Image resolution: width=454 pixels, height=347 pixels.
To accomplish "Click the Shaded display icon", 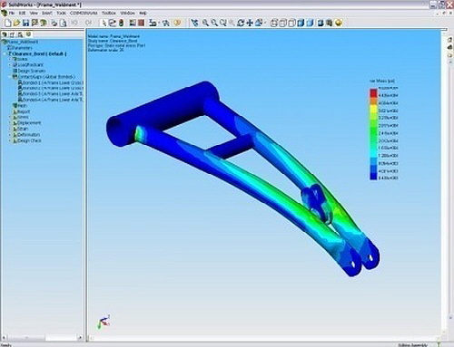I will (310, 23).
